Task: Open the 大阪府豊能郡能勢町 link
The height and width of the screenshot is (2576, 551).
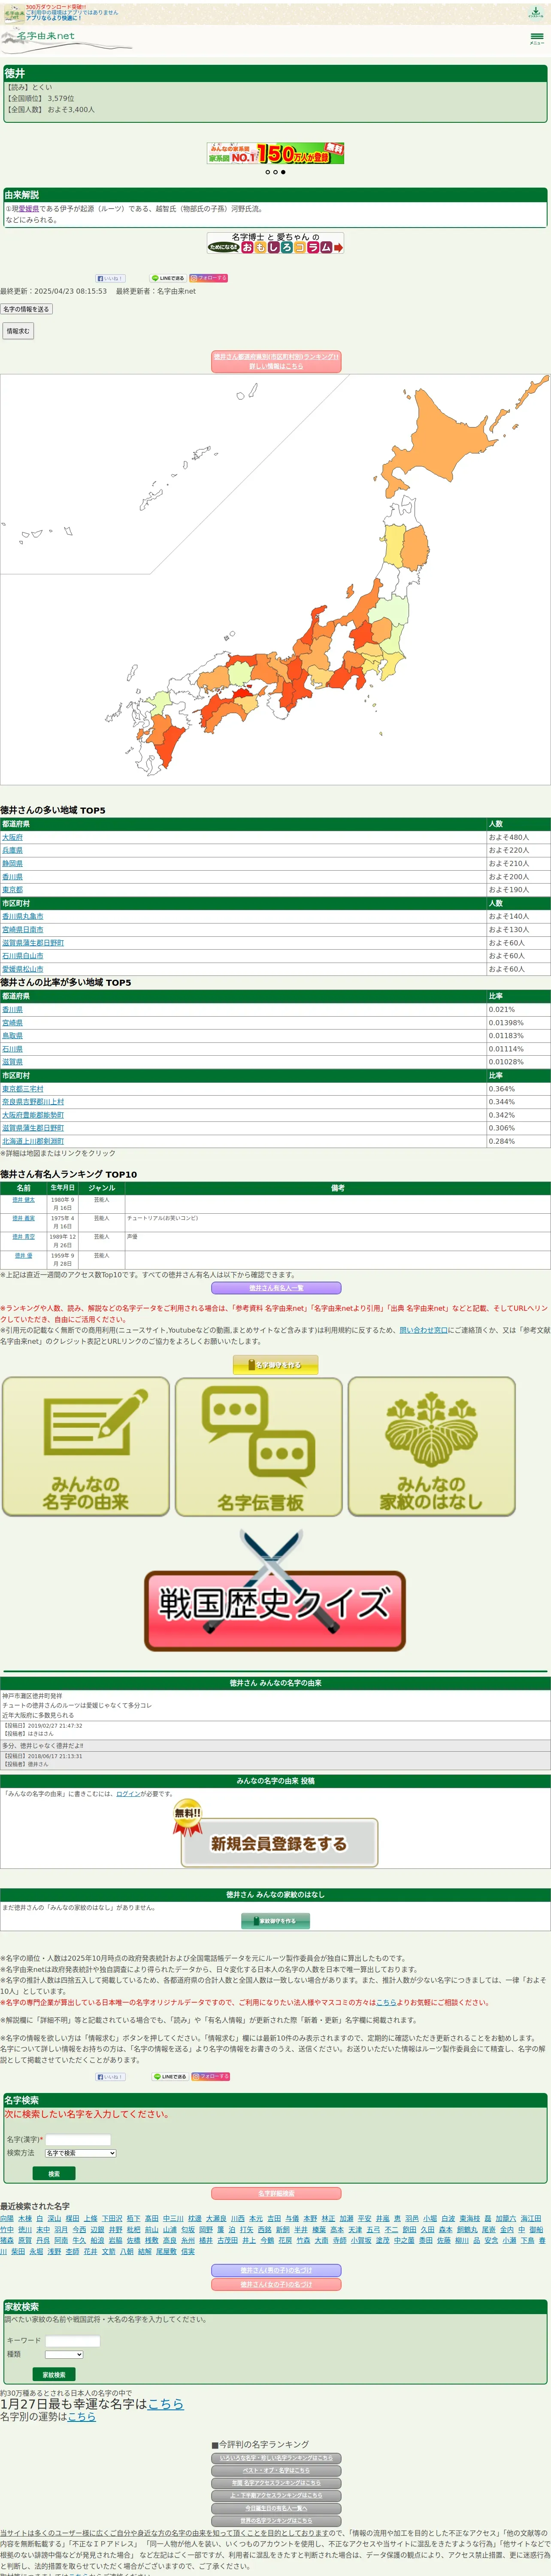Action: point(33,1115)
